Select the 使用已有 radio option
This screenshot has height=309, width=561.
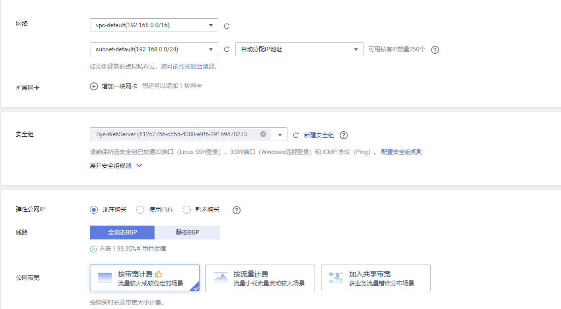[x=140, y=210]
